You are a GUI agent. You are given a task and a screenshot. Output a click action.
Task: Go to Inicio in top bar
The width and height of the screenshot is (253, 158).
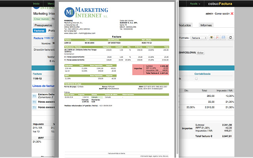tap(36, 4)
